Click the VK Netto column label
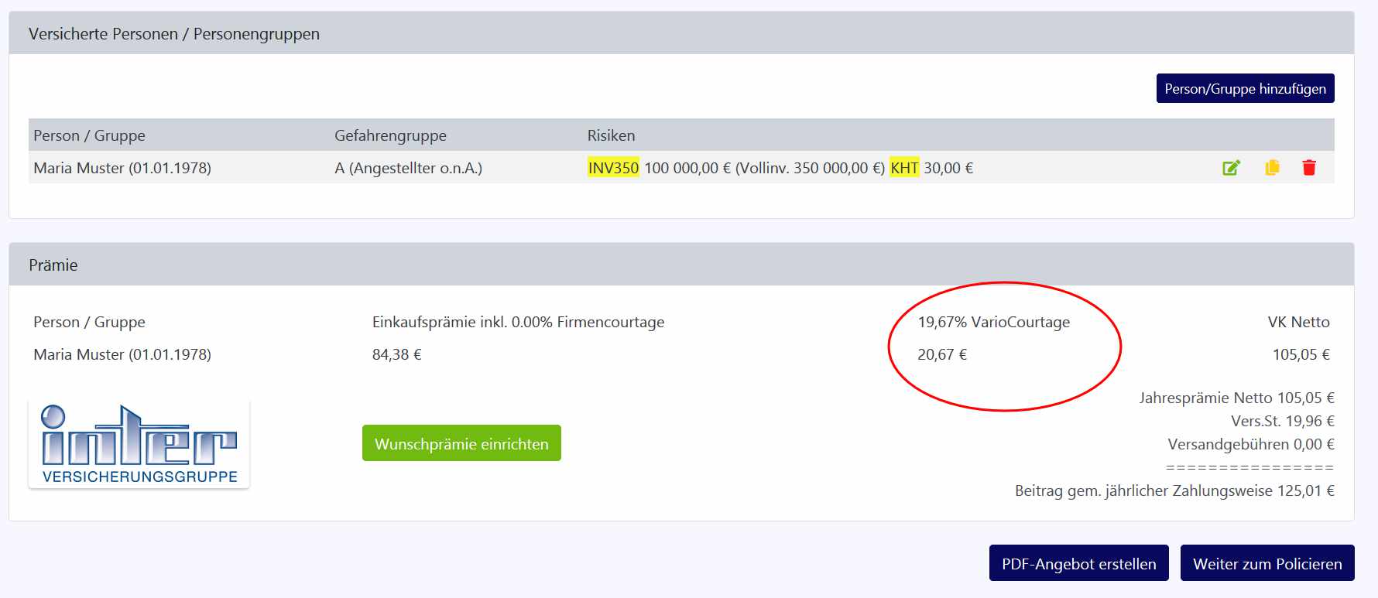The image size is (1378, 598). [x=1298, y=322]
